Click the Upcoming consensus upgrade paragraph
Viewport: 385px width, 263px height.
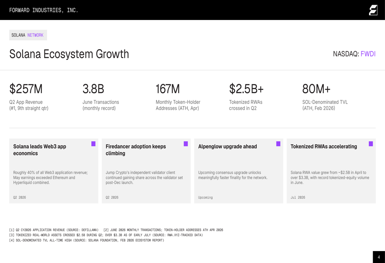[233, 175]
